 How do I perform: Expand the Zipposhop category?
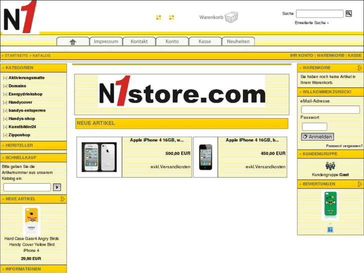tap(5, 135)
